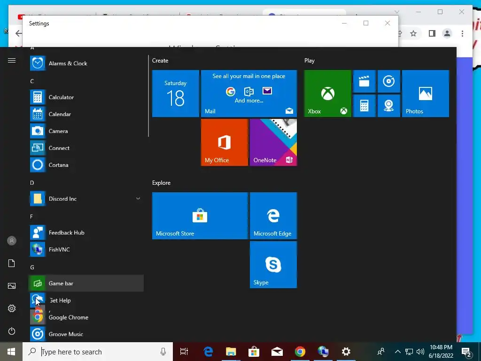
Task: Open volume control in tray
Action: [420, 352]
